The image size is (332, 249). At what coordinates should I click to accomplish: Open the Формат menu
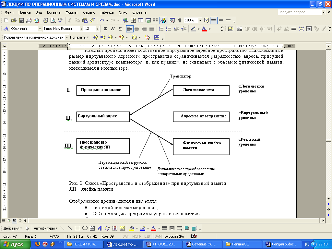(72, 13)
